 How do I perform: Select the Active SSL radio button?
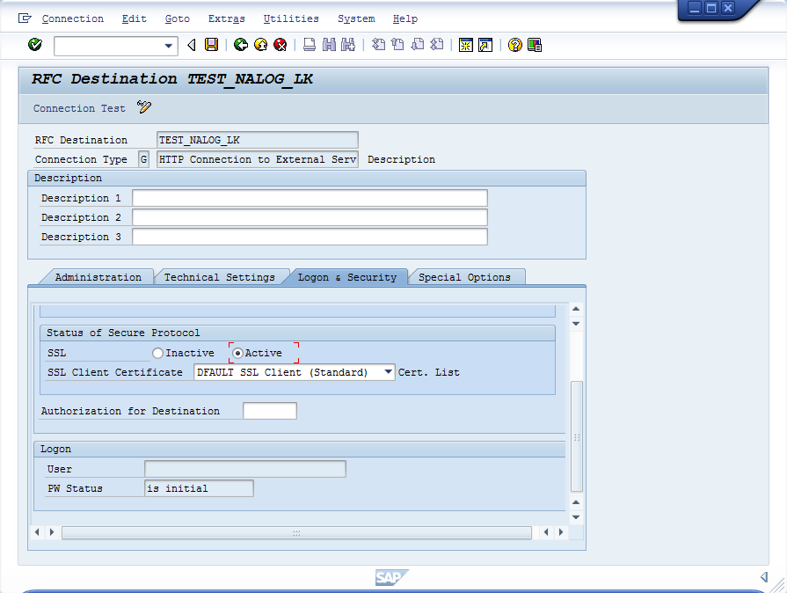[x=237, y=353]
